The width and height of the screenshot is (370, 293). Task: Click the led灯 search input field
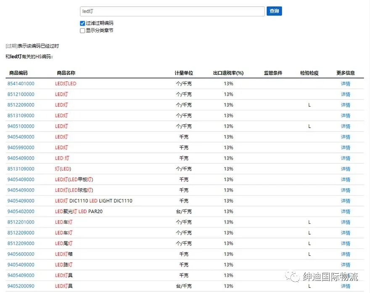[x=172, y=11]
